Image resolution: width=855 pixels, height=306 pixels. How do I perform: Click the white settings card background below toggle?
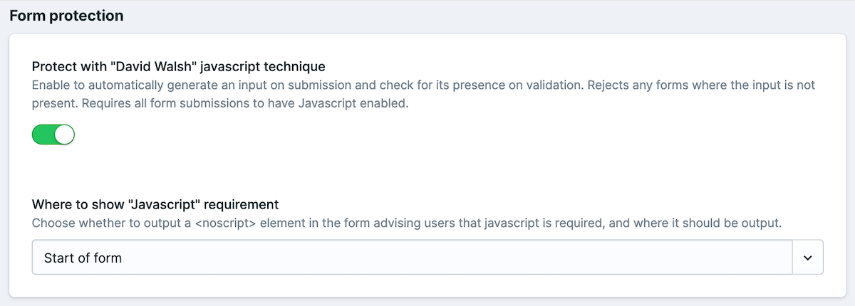[427, 167]
